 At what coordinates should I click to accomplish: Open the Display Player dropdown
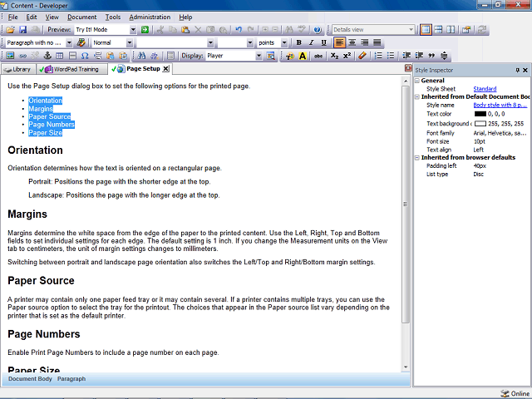click(x=259, y=56)
